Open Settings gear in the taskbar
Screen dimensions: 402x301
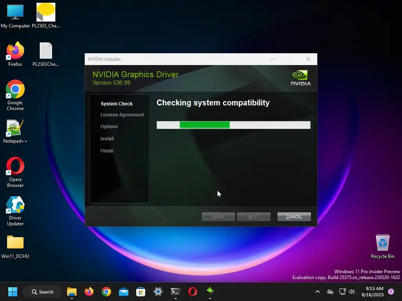coord(158,292)
